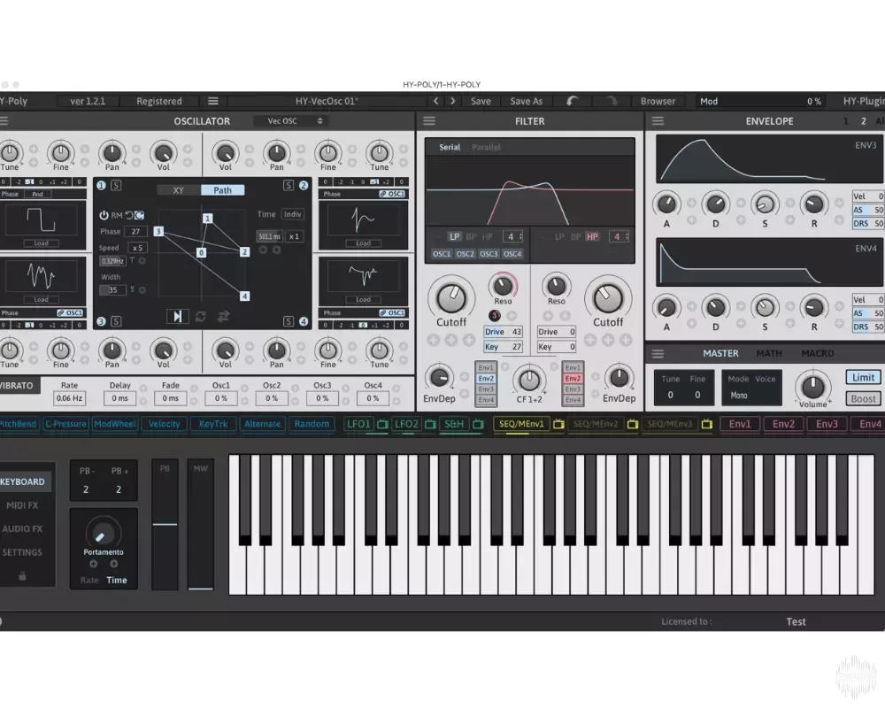
Task: Open the Time Indiv mode dropdown
Action: (292, 214)
